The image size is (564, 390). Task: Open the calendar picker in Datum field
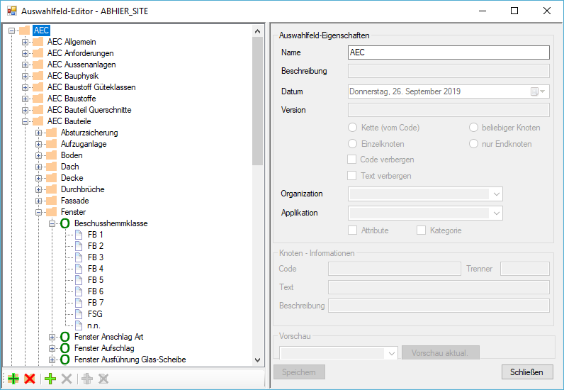(x=538, y=91)
